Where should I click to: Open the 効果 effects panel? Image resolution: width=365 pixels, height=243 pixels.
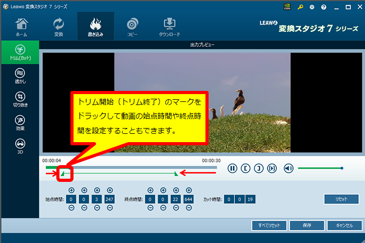[19, 123]
